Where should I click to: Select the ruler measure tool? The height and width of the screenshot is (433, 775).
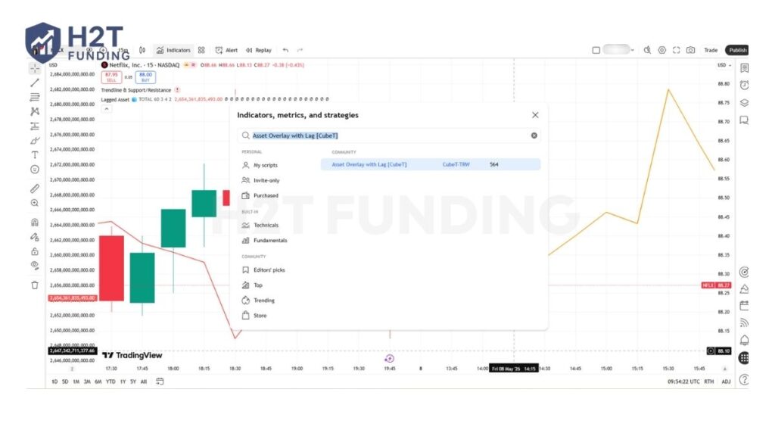[35, 188]
